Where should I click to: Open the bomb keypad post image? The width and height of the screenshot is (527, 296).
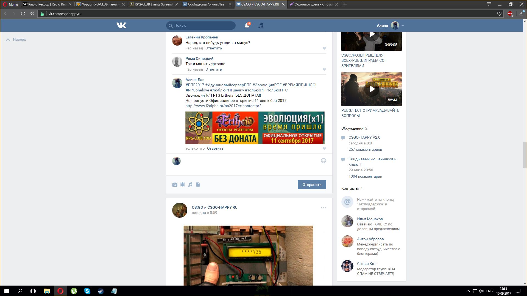[248, 255]
